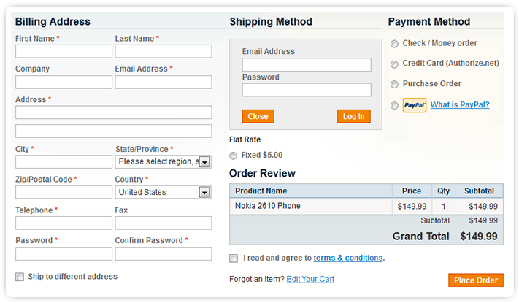Select Check / Money order payment
The height and width of the screenshot is (303, 519).
pyautogui.click(x=395, y=44)
